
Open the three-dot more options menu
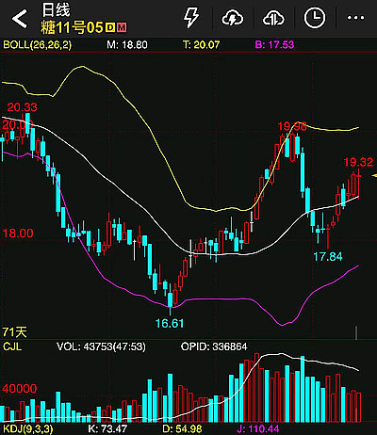coord(355,18)
